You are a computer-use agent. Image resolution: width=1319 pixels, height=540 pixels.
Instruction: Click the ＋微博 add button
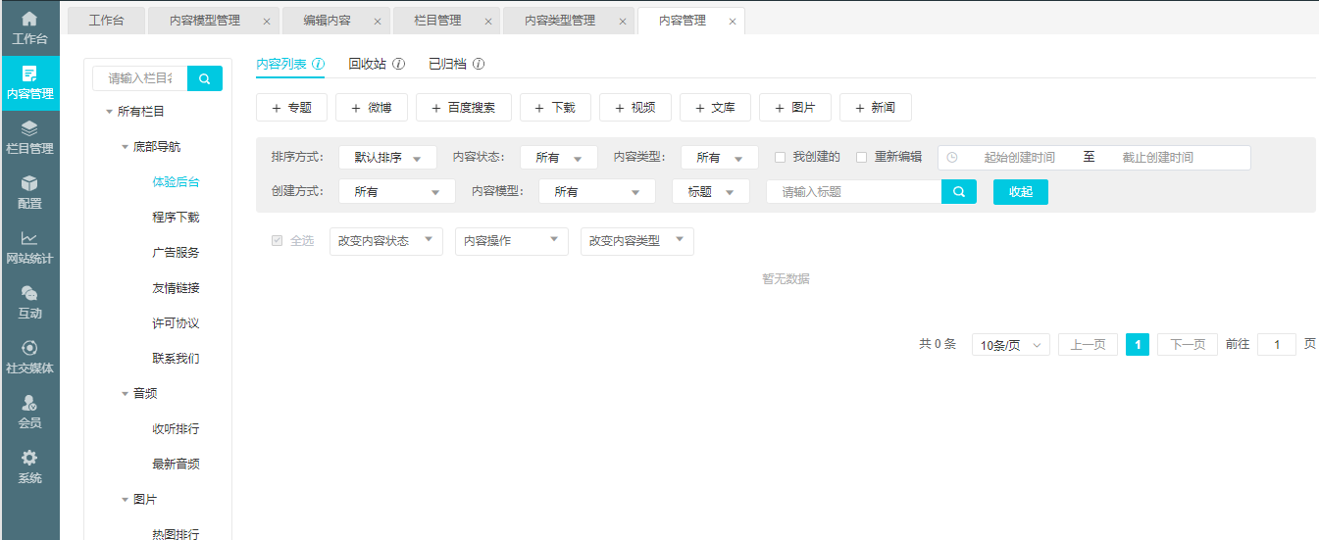pyautogui.click(x=372, y=108)
